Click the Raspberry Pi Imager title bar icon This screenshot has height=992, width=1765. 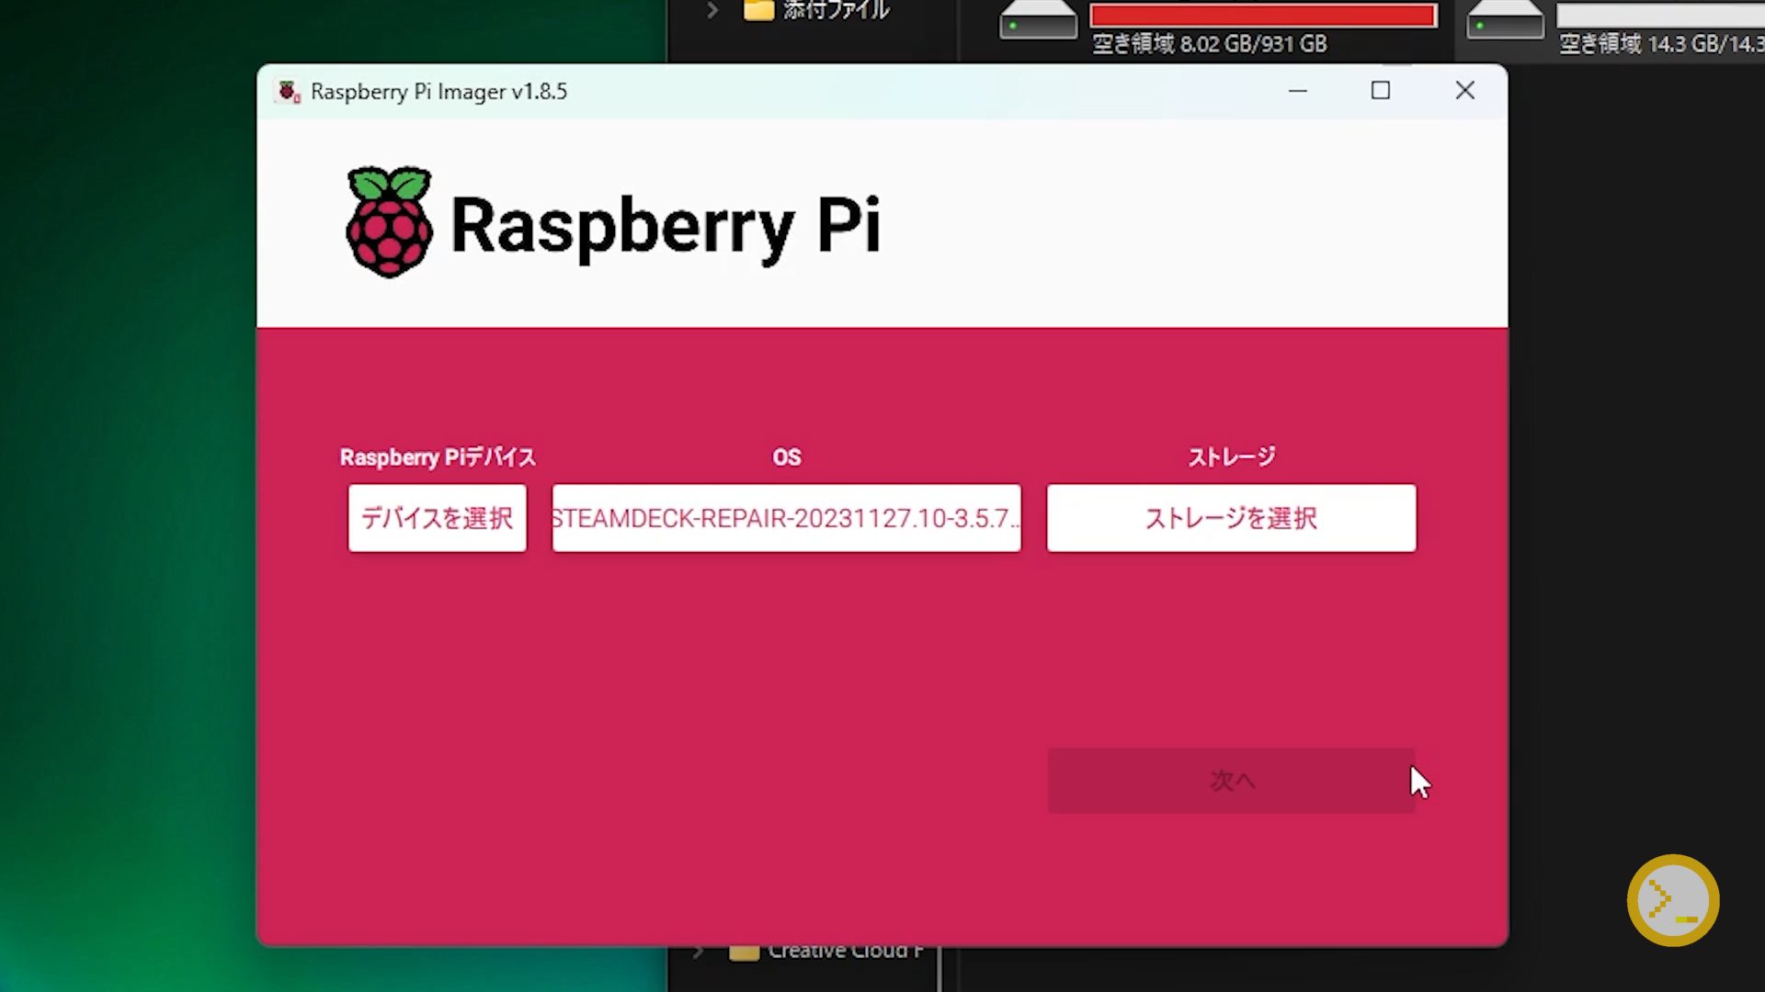point(289,92)
